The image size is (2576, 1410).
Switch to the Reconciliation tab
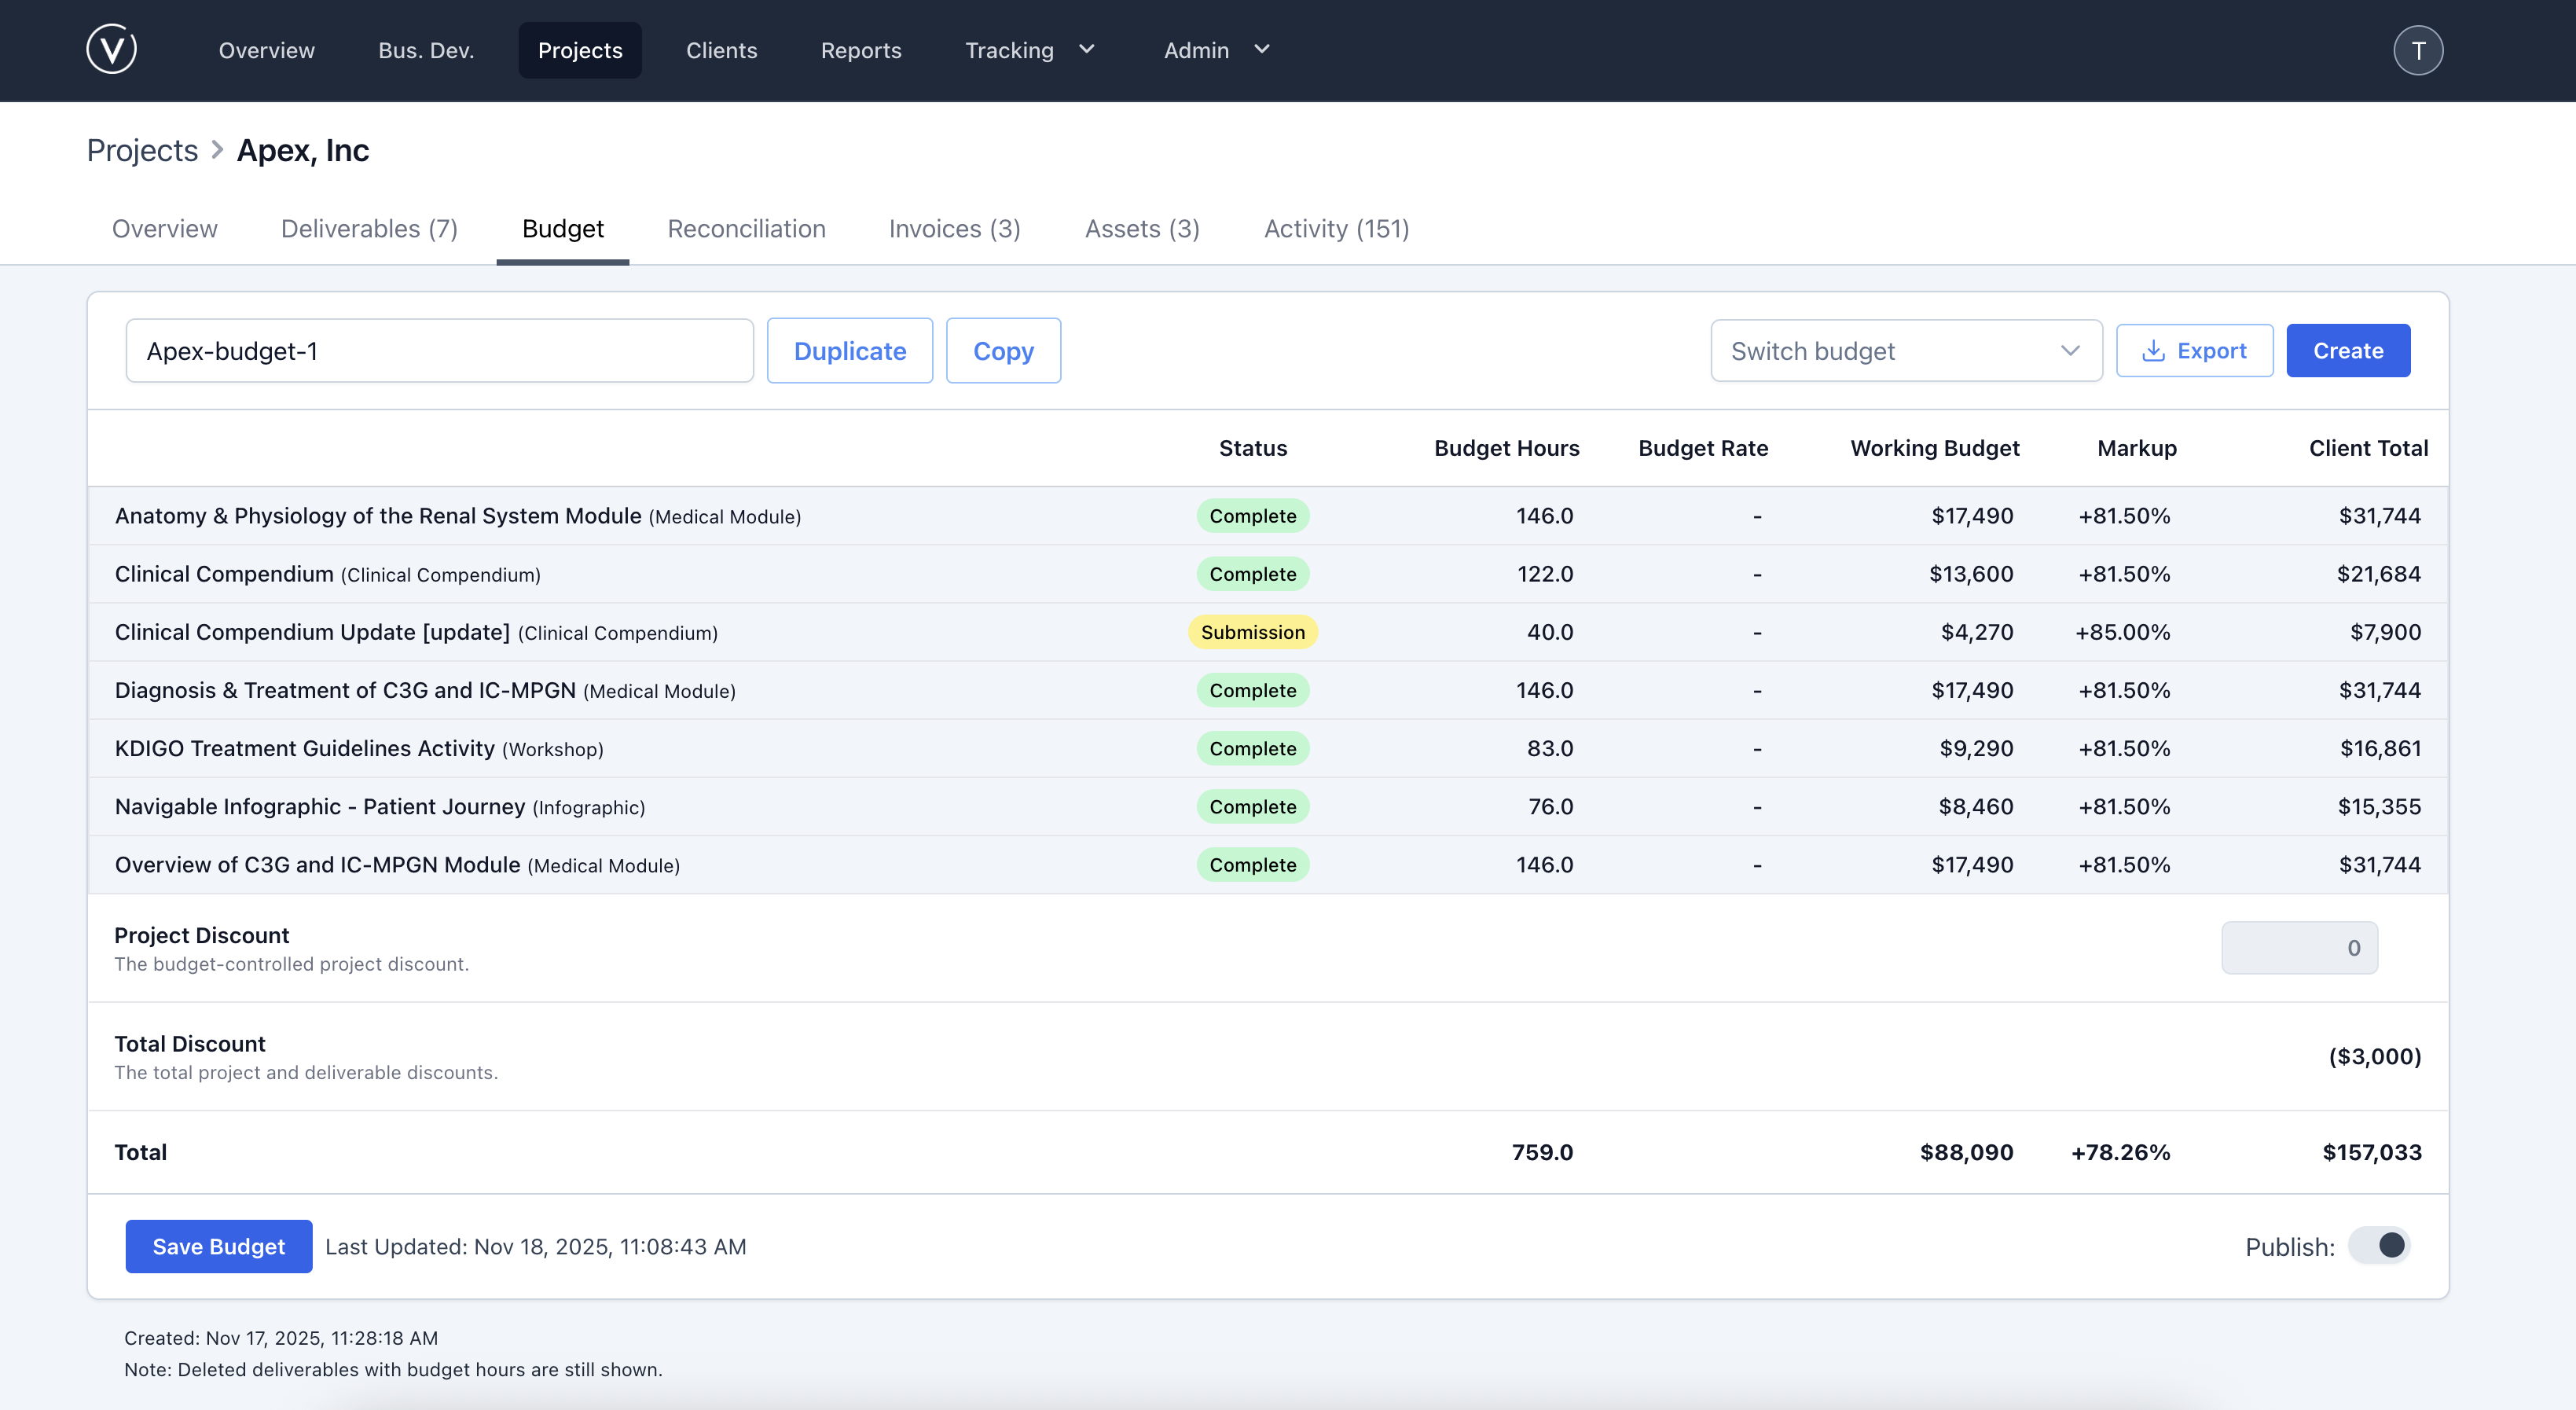(746, 228)
